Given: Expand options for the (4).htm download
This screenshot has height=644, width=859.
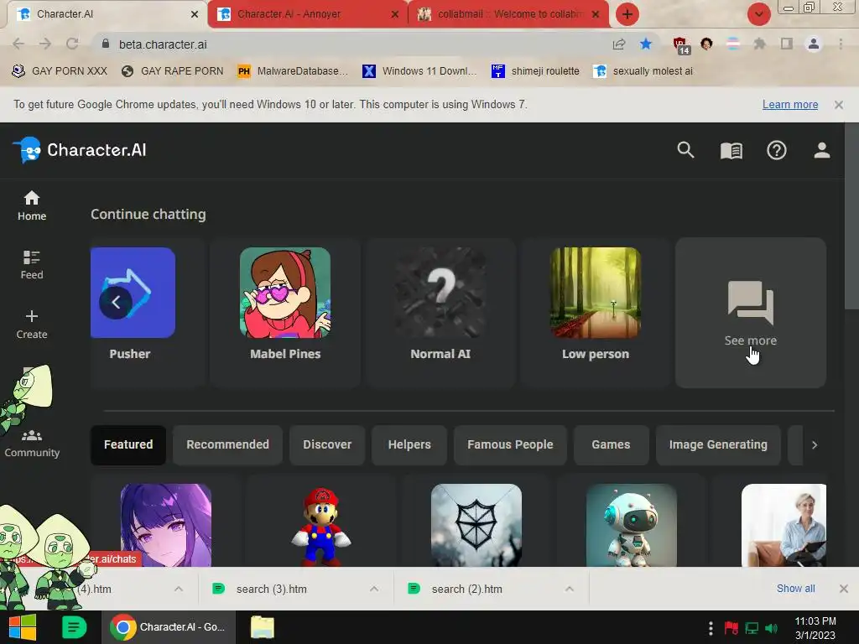Looking at the screenshot, I should pos(179,589).
